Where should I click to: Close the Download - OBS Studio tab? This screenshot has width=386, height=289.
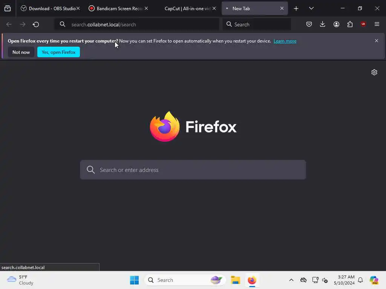tap(78, 8)
